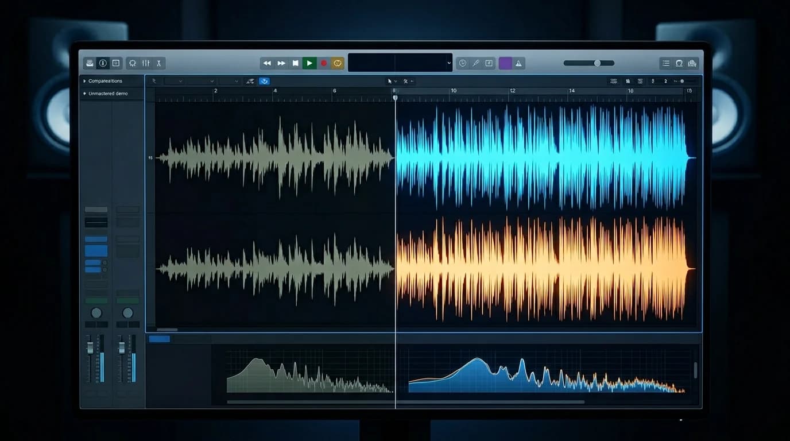This screenshot has height=441, width=790.
Task: Select the blue snap mode icon above the timeline
Action: point(264,81)
